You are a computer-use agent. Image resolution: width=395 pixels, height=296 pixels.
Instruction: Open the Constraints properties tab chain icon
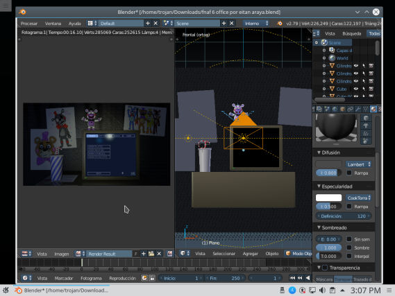351,109
